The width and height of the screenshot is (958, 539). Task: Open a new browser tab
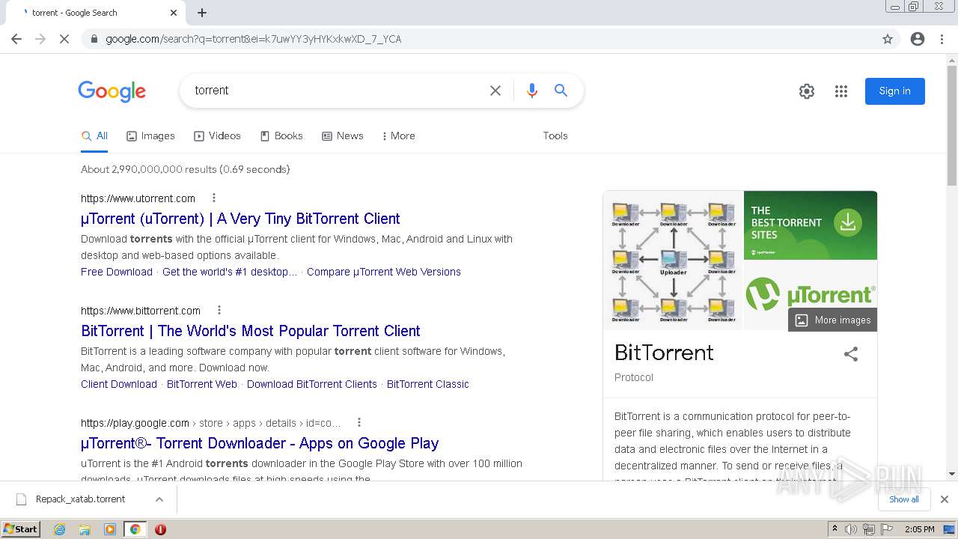tap(202, 13)
